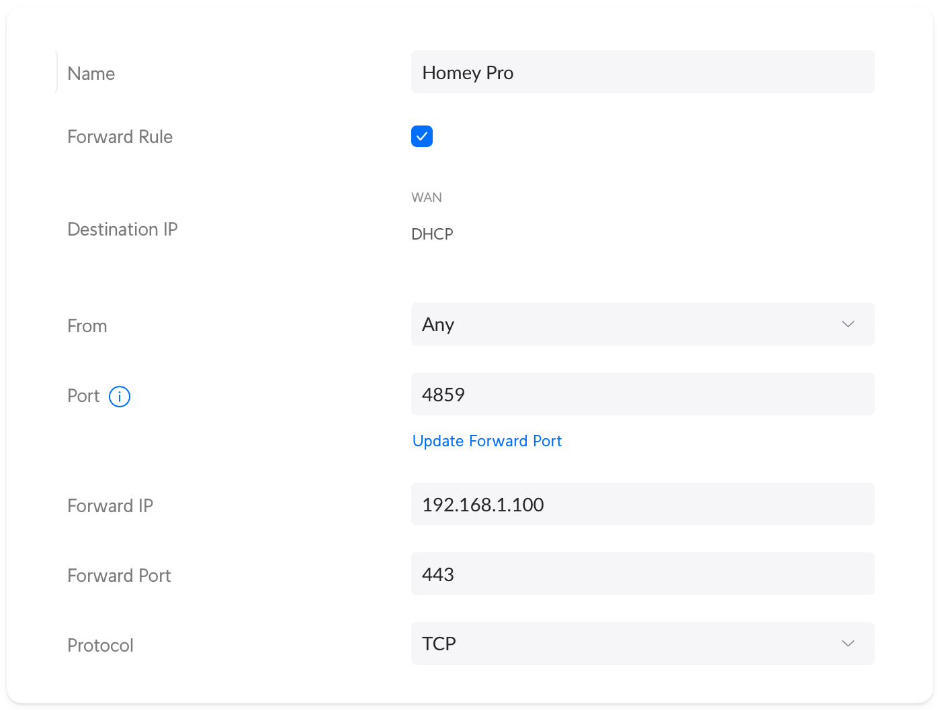Click the Forward Port field showing 443

(x=642, y=574)
